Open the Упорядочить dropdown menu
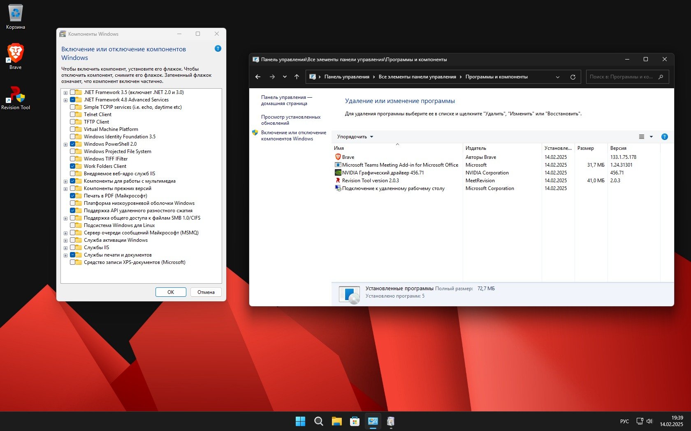The width and height of the screenshot is (691, 431). point(355,137)
